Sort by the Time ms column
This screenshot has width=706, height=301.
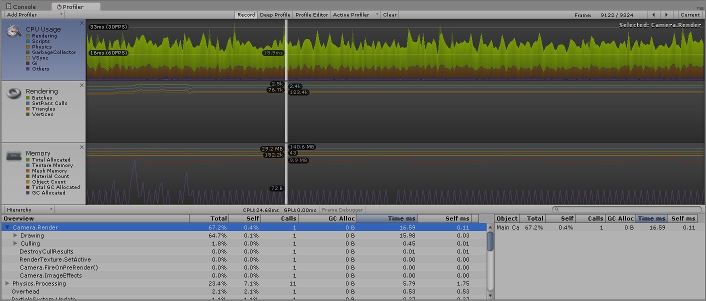tap(387, 218)
